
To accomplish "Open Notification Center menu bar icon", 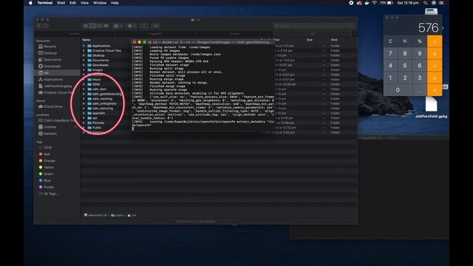I will (x=441, y=3).
